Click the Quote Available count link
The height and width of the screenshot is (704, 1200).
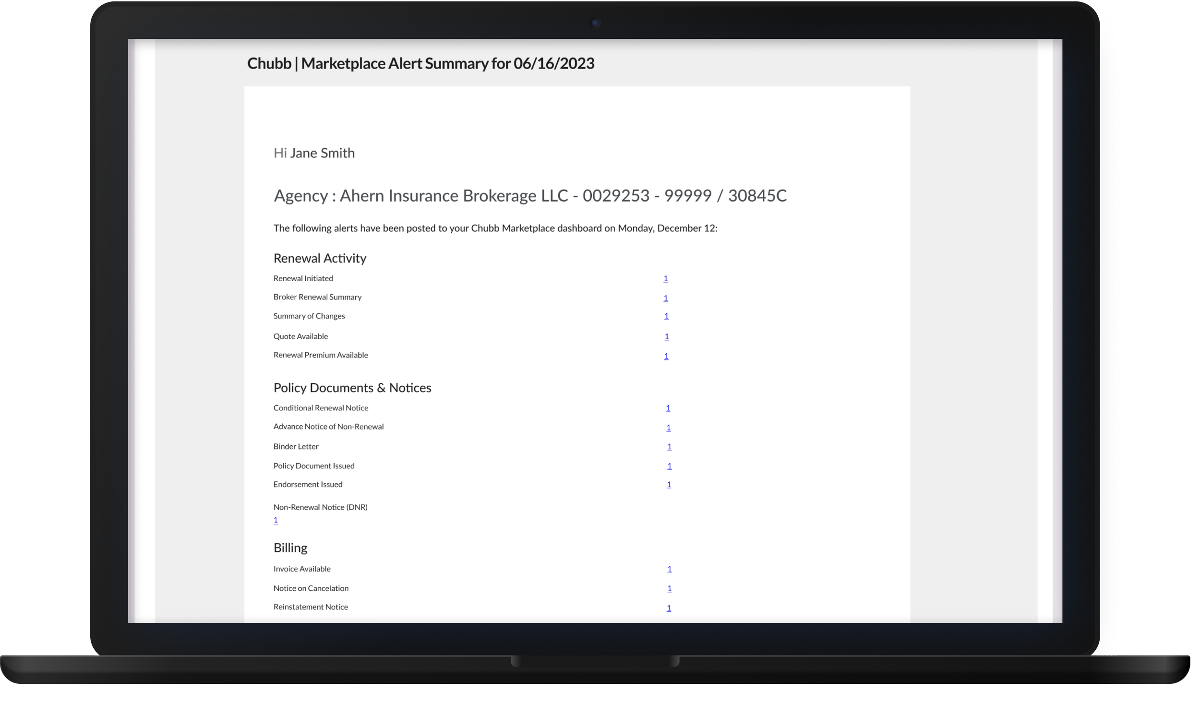tap(666, 336)
